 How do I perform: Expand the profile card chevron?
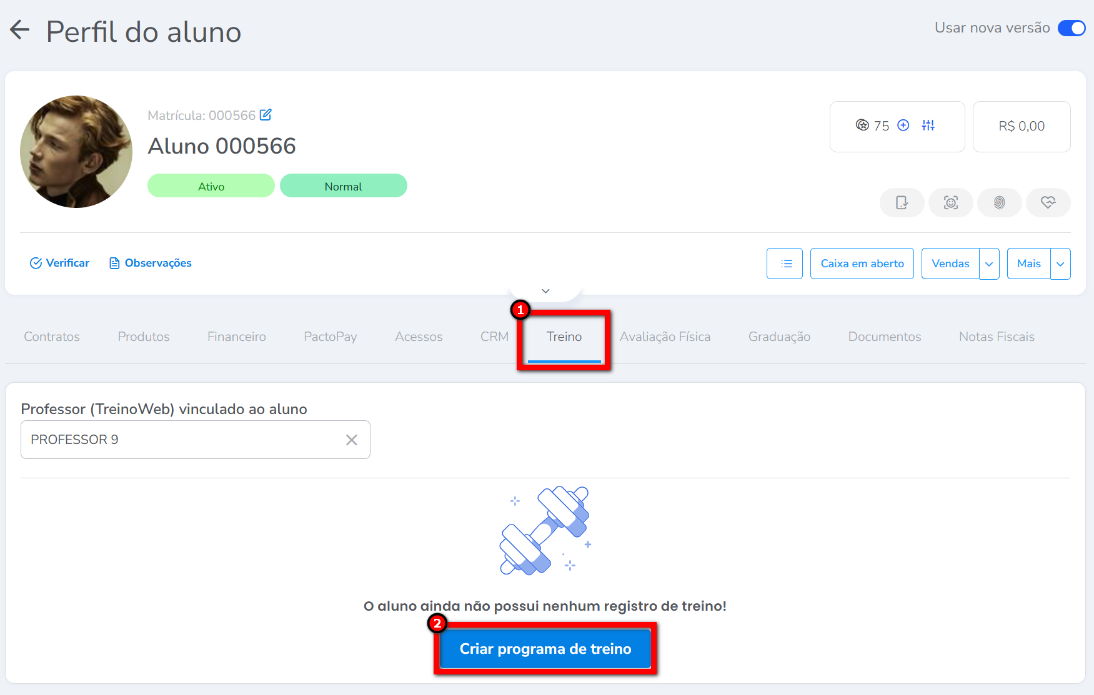point(545,291)
